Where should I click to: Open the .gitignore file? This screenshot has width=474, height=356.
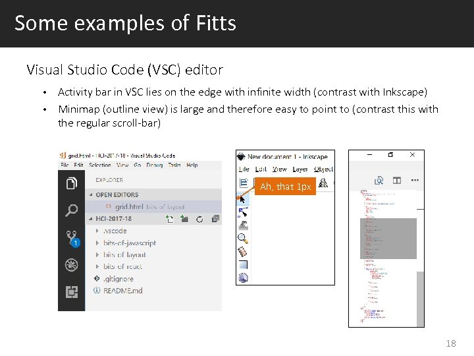click(x=118, y=278)
